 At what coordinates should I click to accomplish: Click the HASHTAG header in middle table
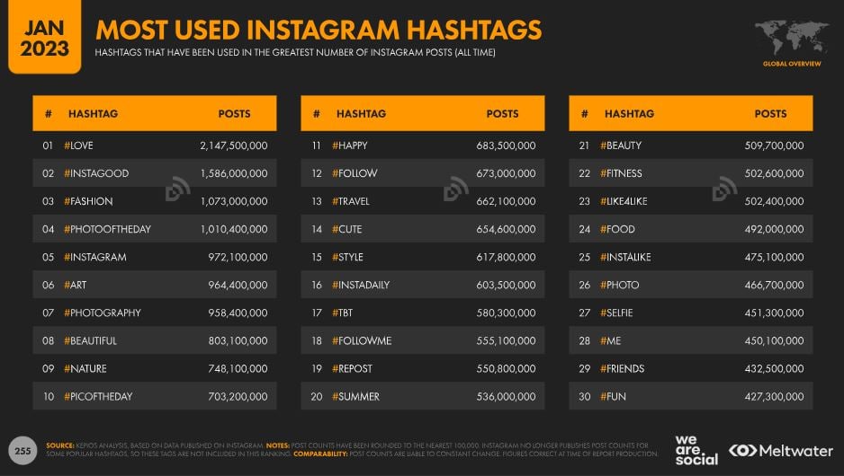tap(361, 114)
